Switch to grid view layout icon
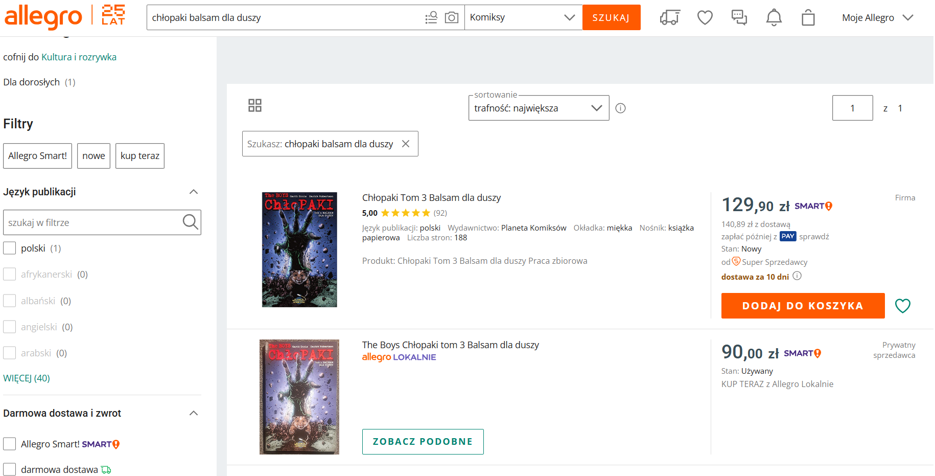This screenshot has height=476, width=935. click(x=254, y=105)
